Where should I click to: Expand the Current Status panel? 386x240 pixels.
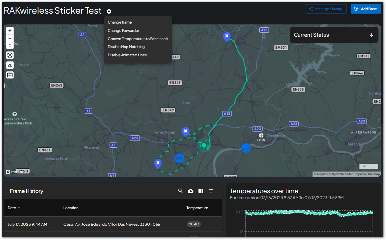371,35
